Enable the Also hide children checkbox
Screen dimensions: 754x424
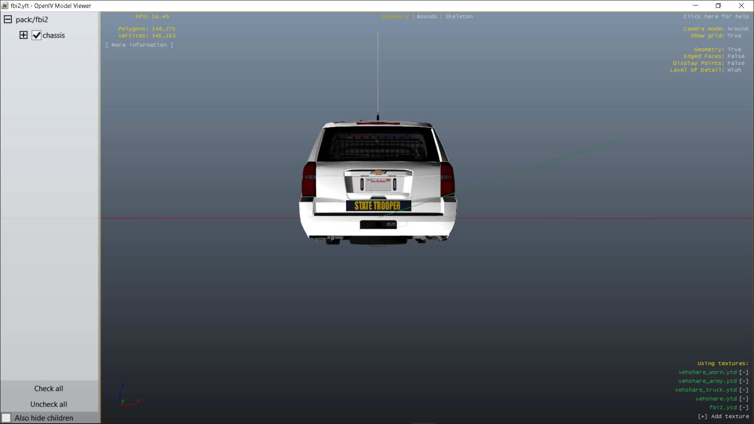(x=6, y=418)
